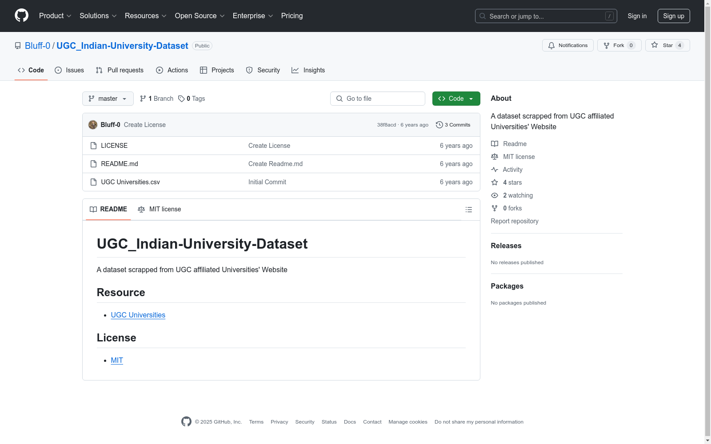Viewport: 711px width, 444px height.
Task: View the 1 Branch list
Action: pos(156,99)
